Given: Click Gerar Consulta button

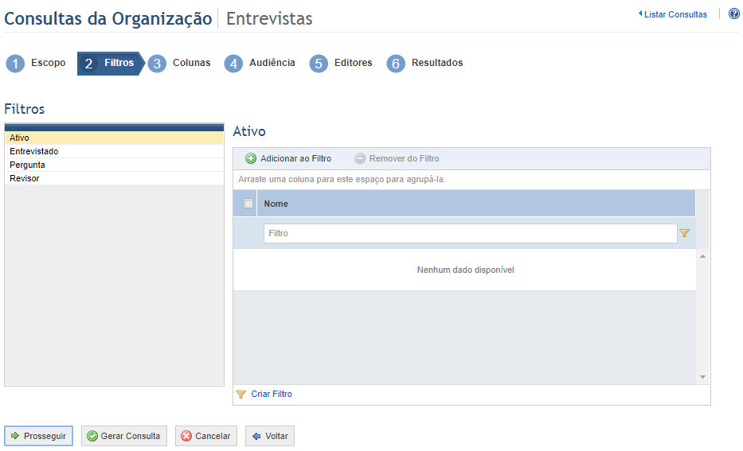Looking at the screenshot, I should (124, 436).
